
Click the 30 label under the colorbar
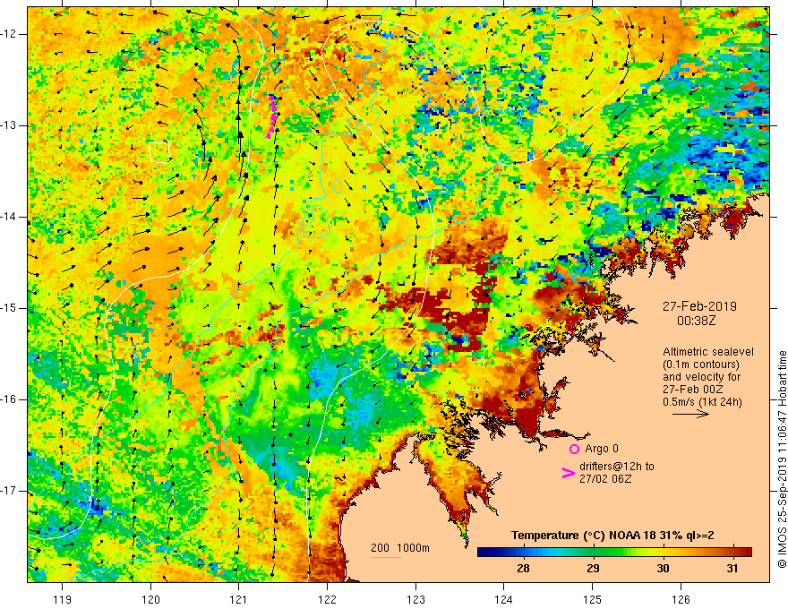pos(663,569)
